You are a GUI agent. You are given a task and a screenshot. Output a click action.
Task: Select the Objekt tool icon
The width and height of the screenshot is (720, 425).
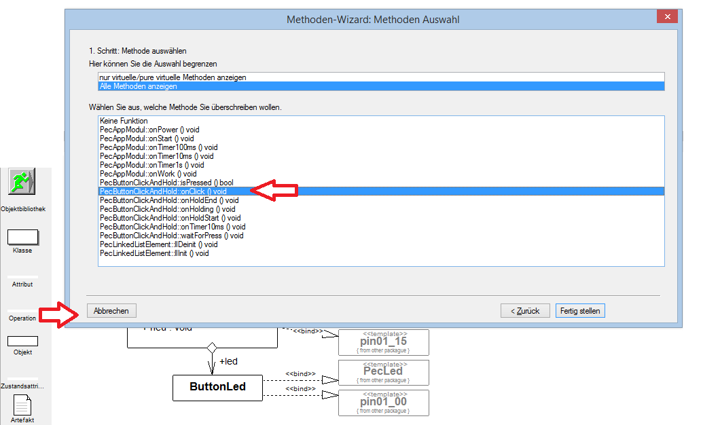point(22,341)
